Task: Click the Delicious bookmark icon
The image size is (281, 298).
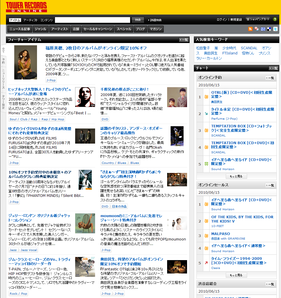Action: 269,29
